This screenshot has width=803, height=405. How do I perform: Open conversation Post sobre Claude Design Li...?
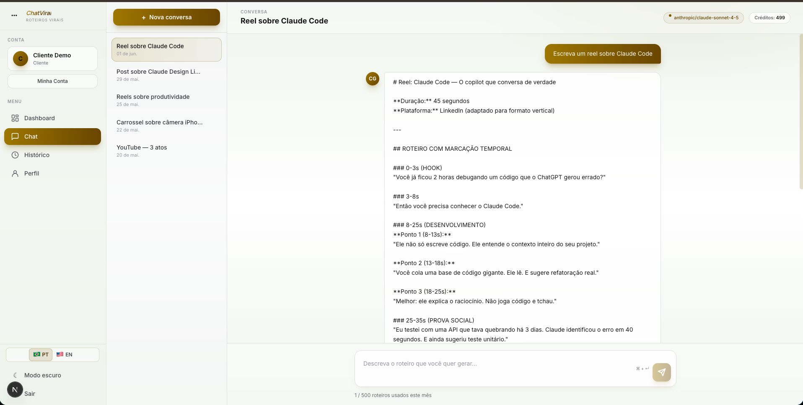pyautogui.click(x=166, y=75)
